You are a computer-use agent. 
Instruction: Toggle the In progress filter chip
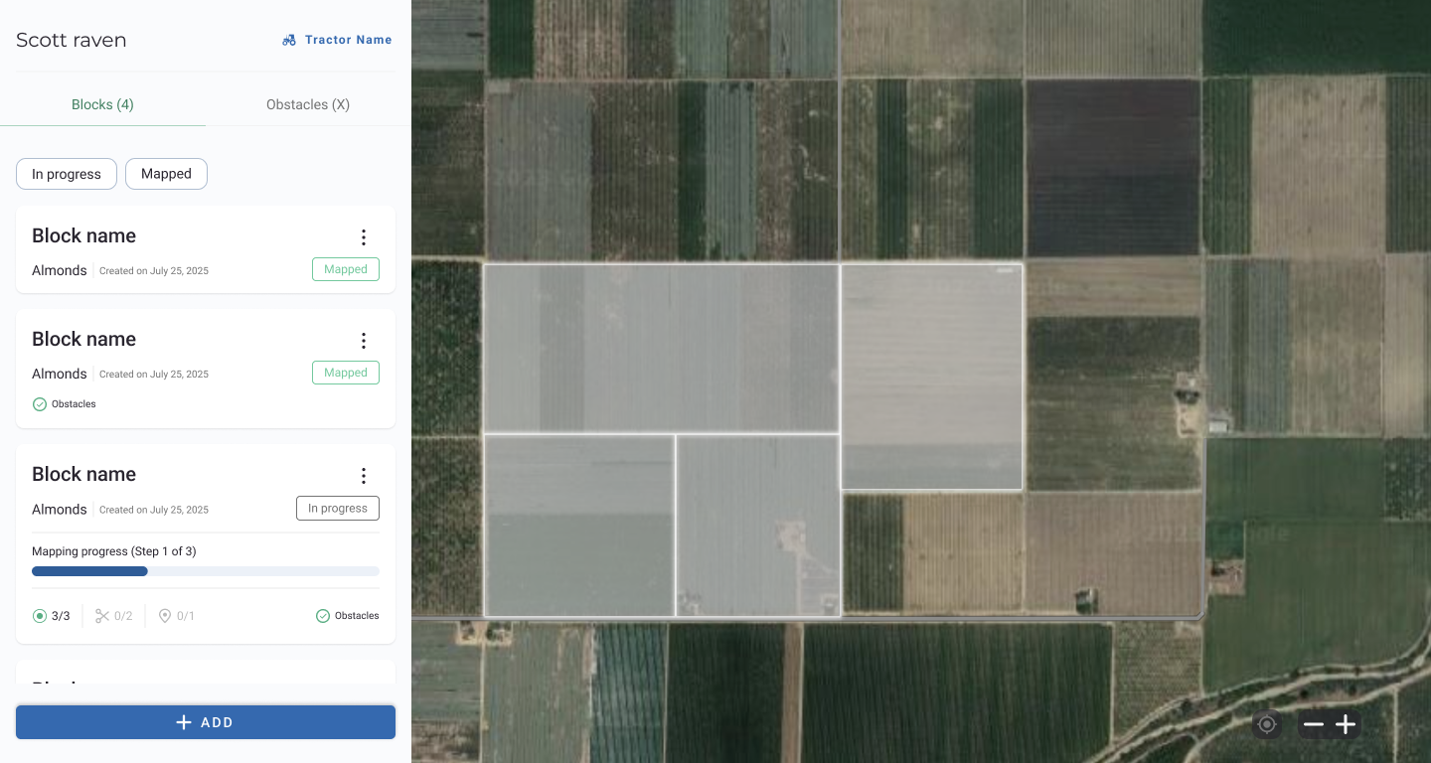[67, 174]
